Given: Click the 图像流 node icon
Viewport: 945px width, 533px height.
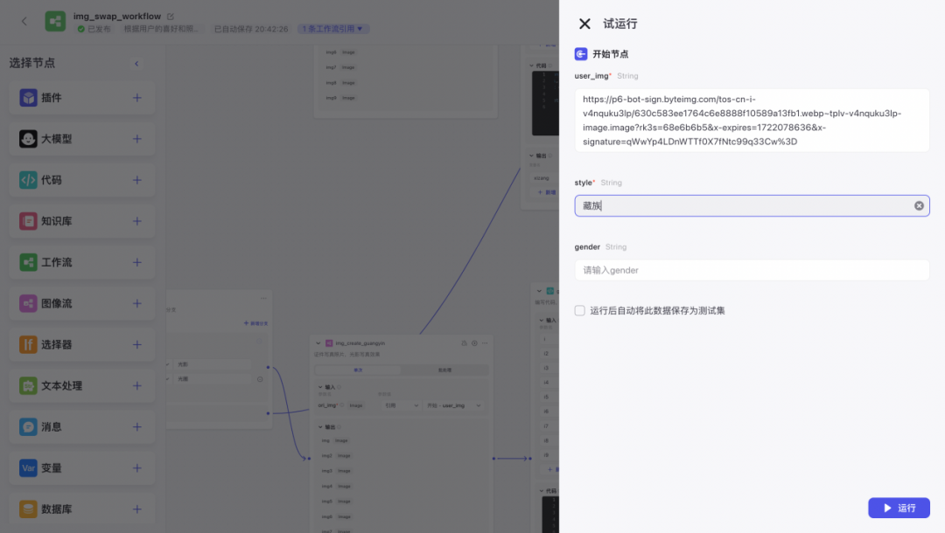Looking at the screenshot, I should pos(28,304).
